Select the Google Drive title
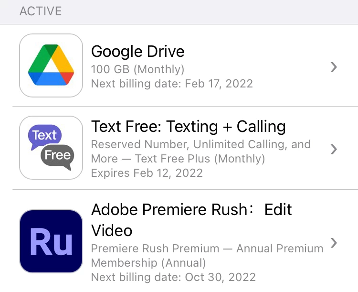 tap(137, 52)
